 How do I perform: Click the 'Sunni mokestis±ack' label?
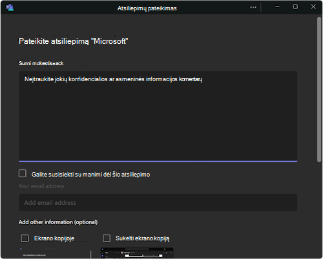(x=41, y=63)
